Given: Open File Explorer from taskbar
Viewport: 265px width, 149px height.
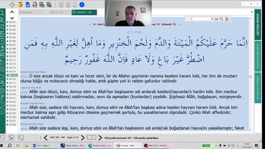Looking at the screenshot, I should tap(26, 145).
